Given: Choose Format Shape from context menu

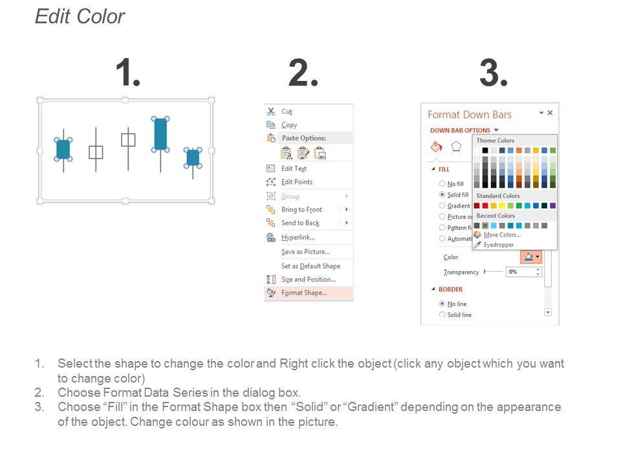Looking at the screenshot, I should tap(304, 293).
